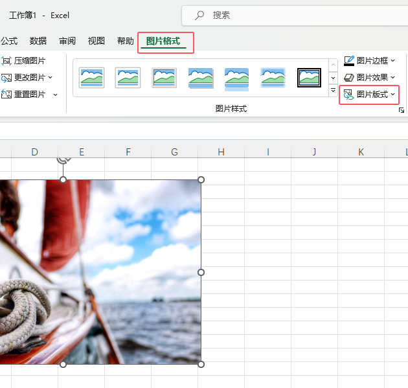Click the 更改图片 button label
The image size is (408, 388).
click(30, 78)
